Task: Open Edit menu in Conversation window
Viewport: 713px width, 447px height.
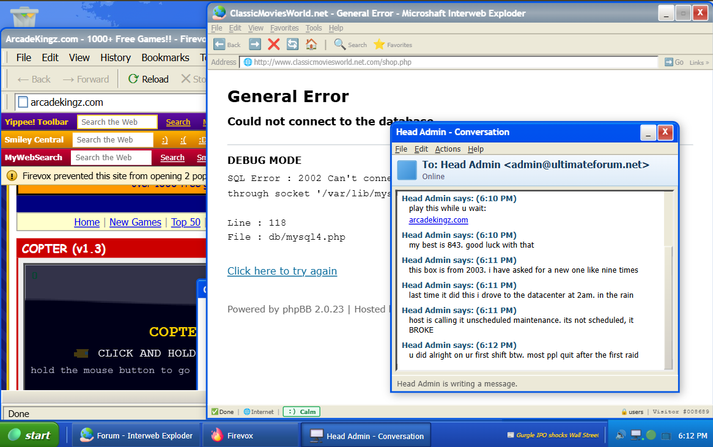Action: 421,149
